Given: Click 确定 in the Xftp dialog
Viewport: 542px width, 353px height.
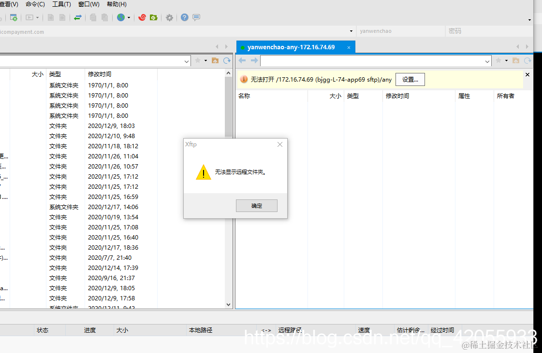Looking at the screenshot, I should click(x=256, y=206).
